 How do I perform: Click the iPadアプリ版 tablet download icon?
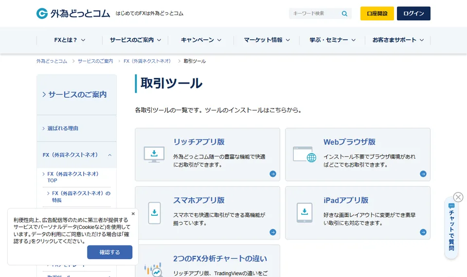[x=305, y=213]
